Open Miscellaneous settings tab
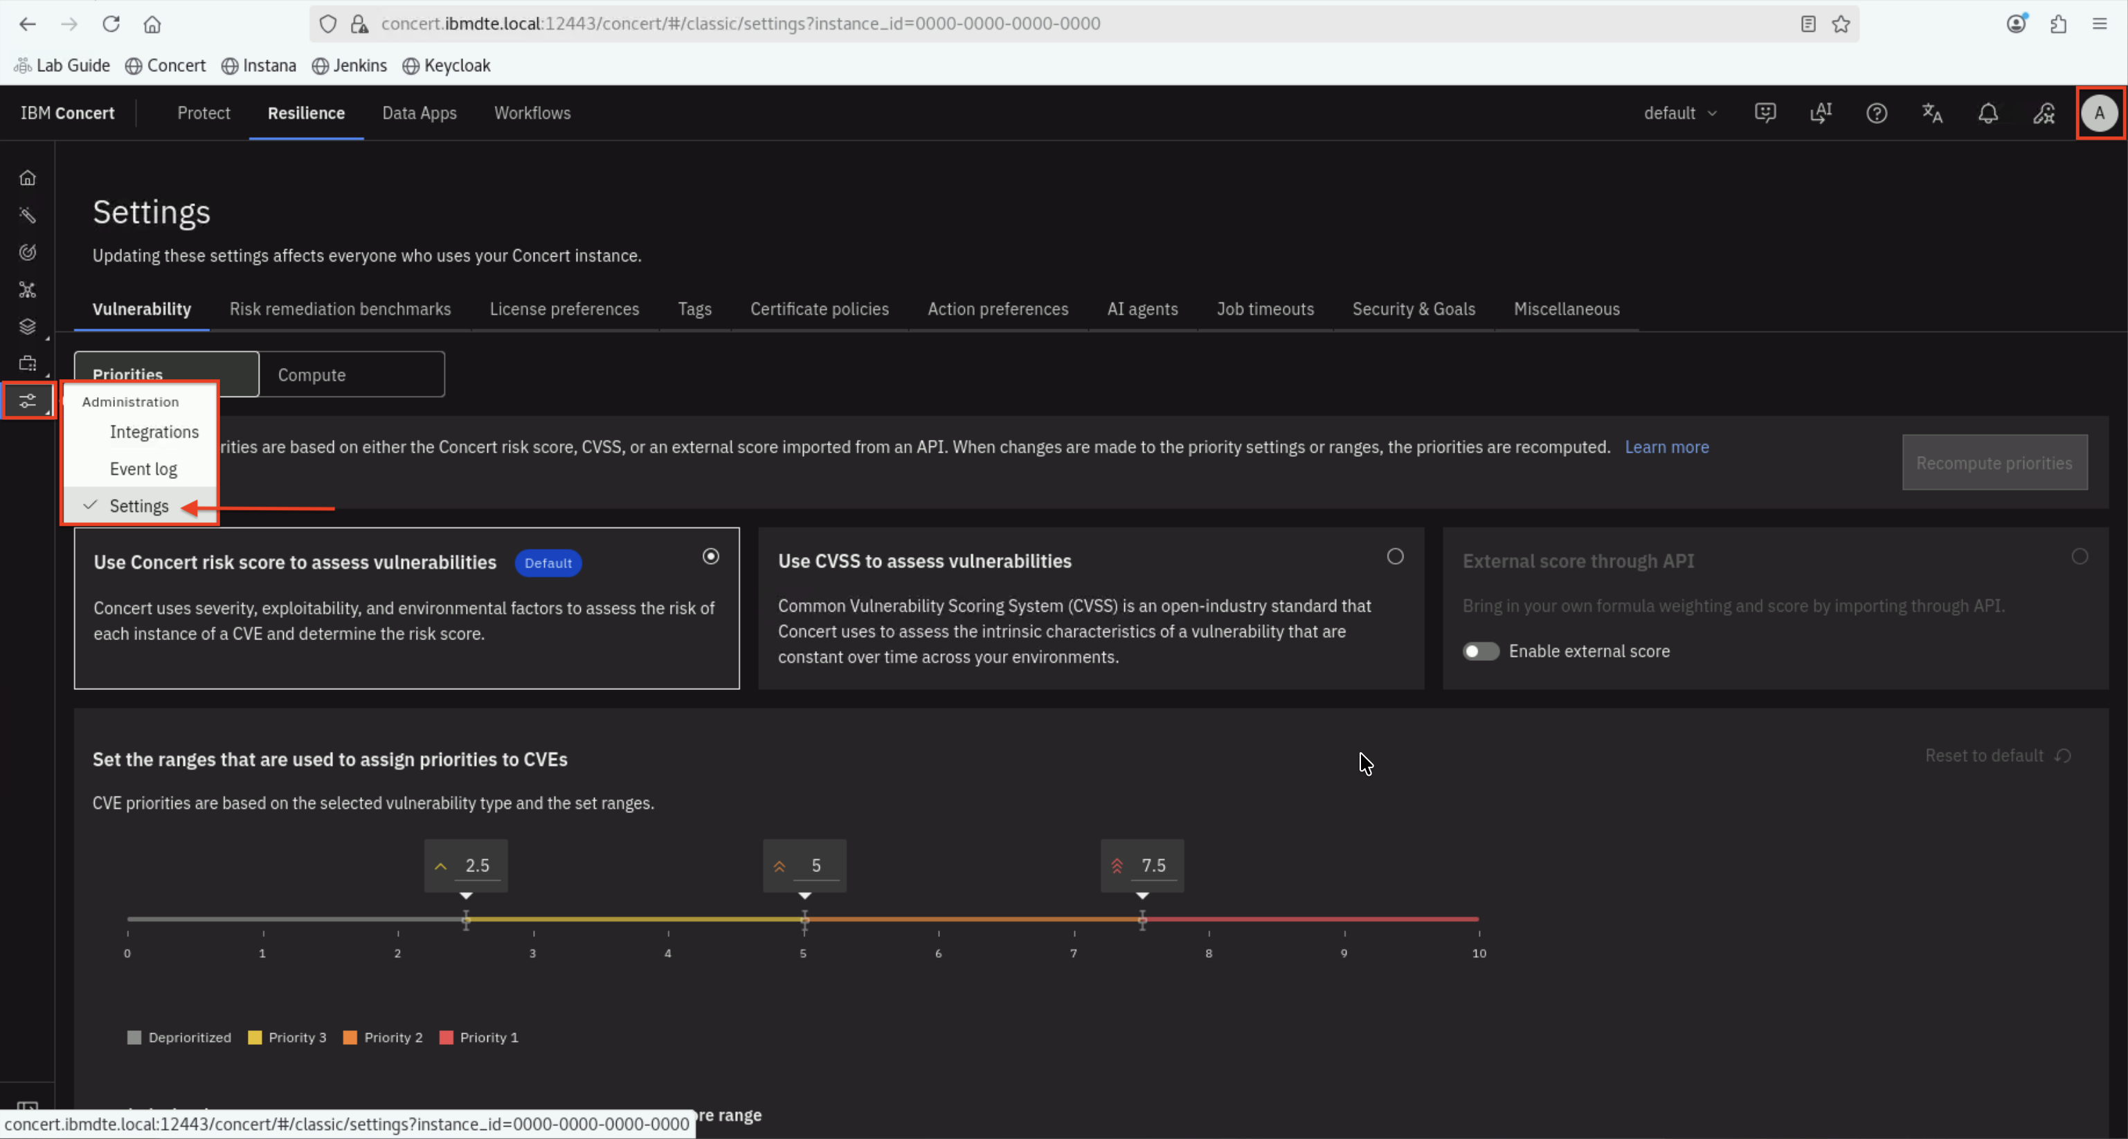Viewport: 2128px width, 1139px height. (x=1567, y=309)
